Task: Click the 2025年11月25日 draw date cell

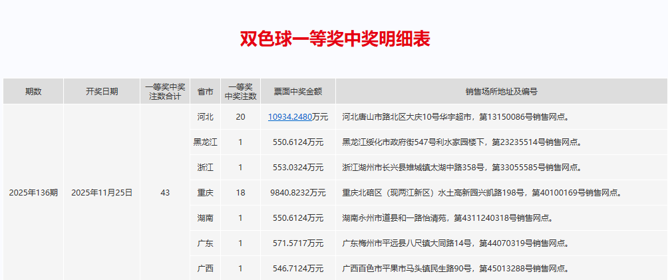Action: point(102,193)
